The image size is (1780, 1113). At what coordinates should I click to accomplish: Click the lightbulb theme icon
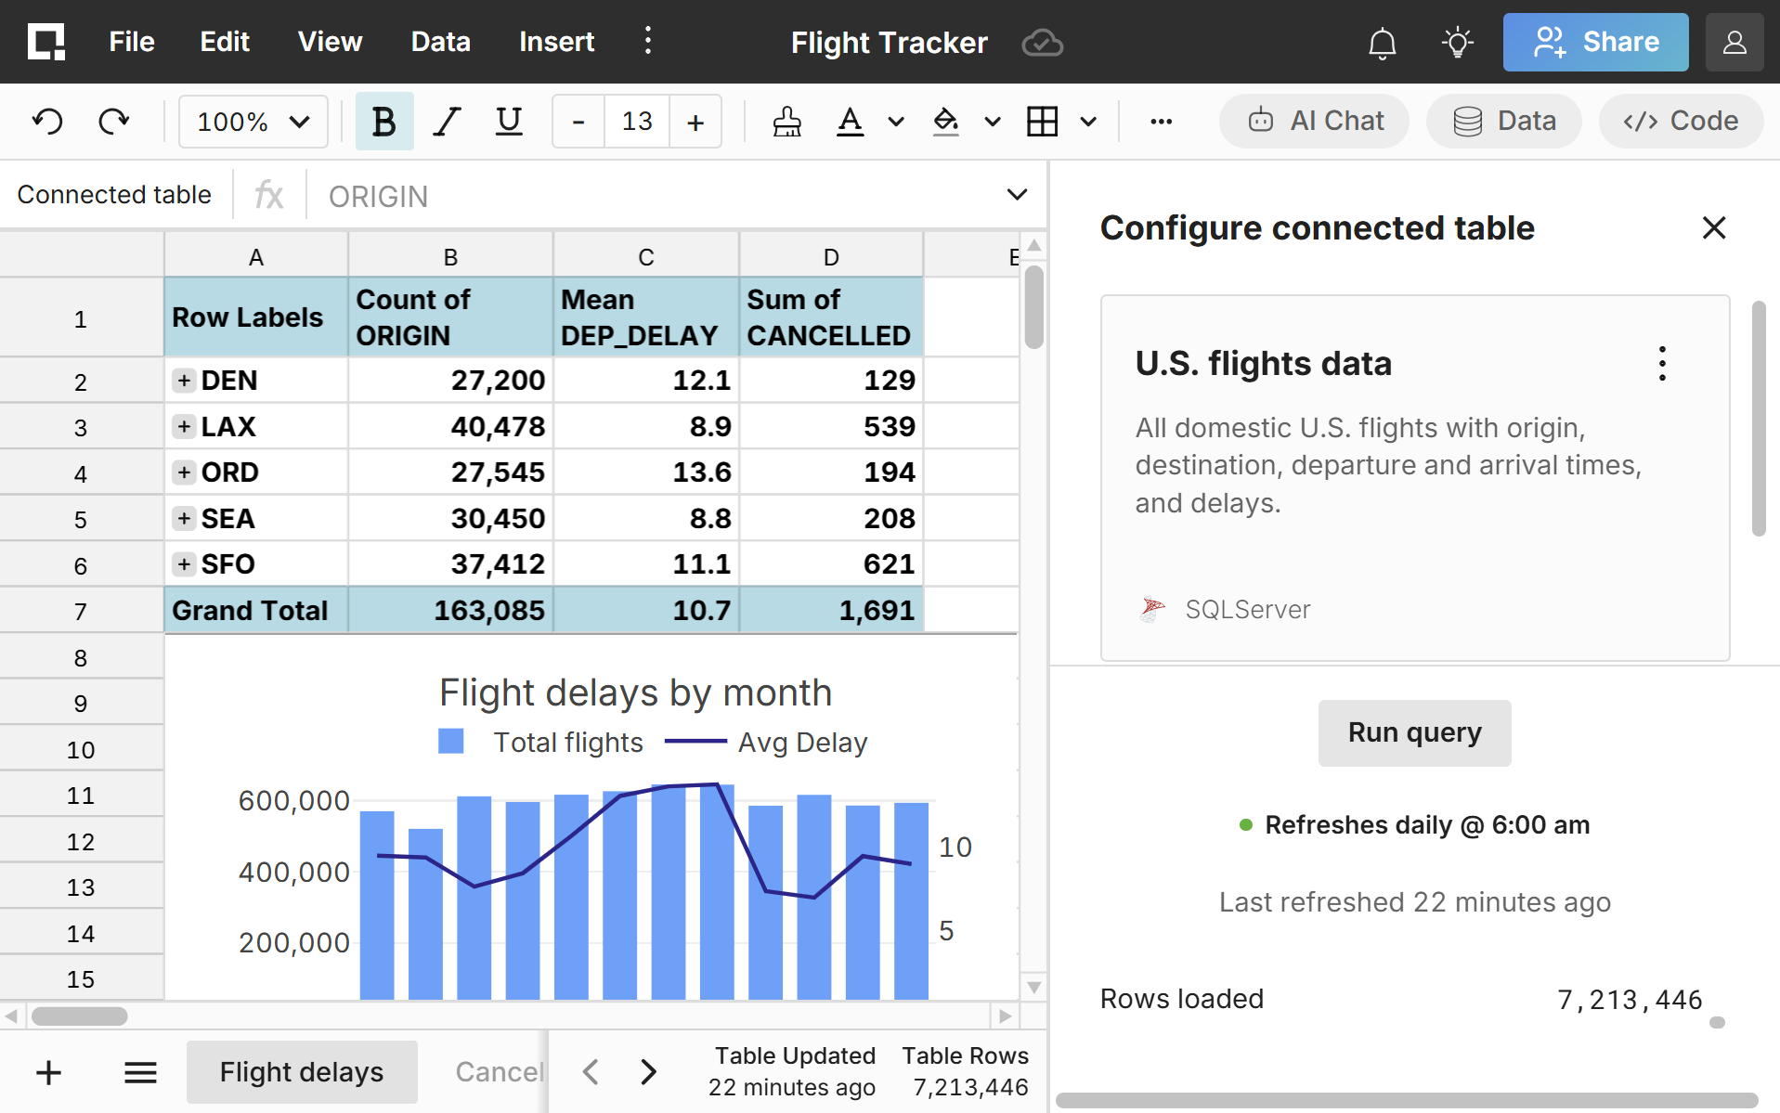(1457, 43)
